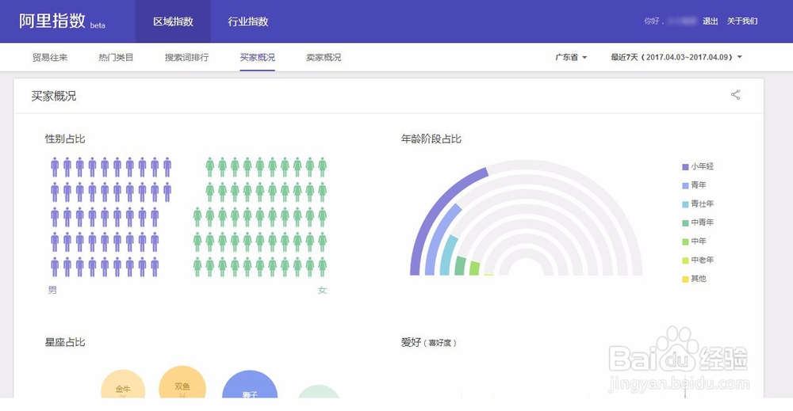Image resolution: width=793 pixels, height=411 pixels.
Task: Click the 其他 legend color swatch
Action: pos(685,279)
